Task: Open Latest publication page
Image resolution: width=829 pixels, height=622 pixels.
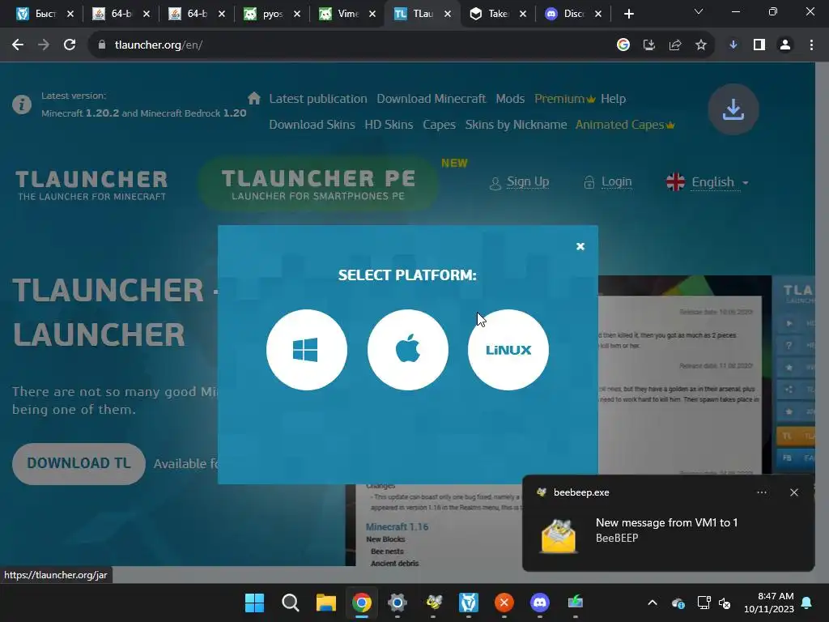Action: [317, 99]
